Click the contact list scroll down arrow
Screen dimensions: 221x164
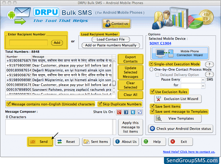114,92
